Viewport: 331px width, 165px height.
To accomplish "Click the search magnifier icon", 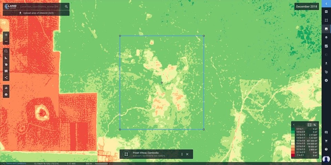I will tap(66, 7).
